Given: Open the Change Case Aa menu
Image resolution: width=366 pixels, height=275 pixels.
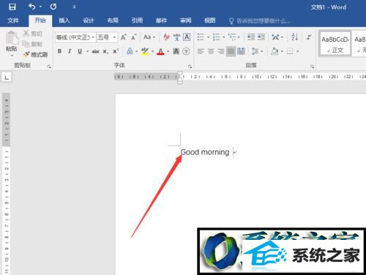Looking at the screenshot, I should pyautogui.click(x=149, y=37).
